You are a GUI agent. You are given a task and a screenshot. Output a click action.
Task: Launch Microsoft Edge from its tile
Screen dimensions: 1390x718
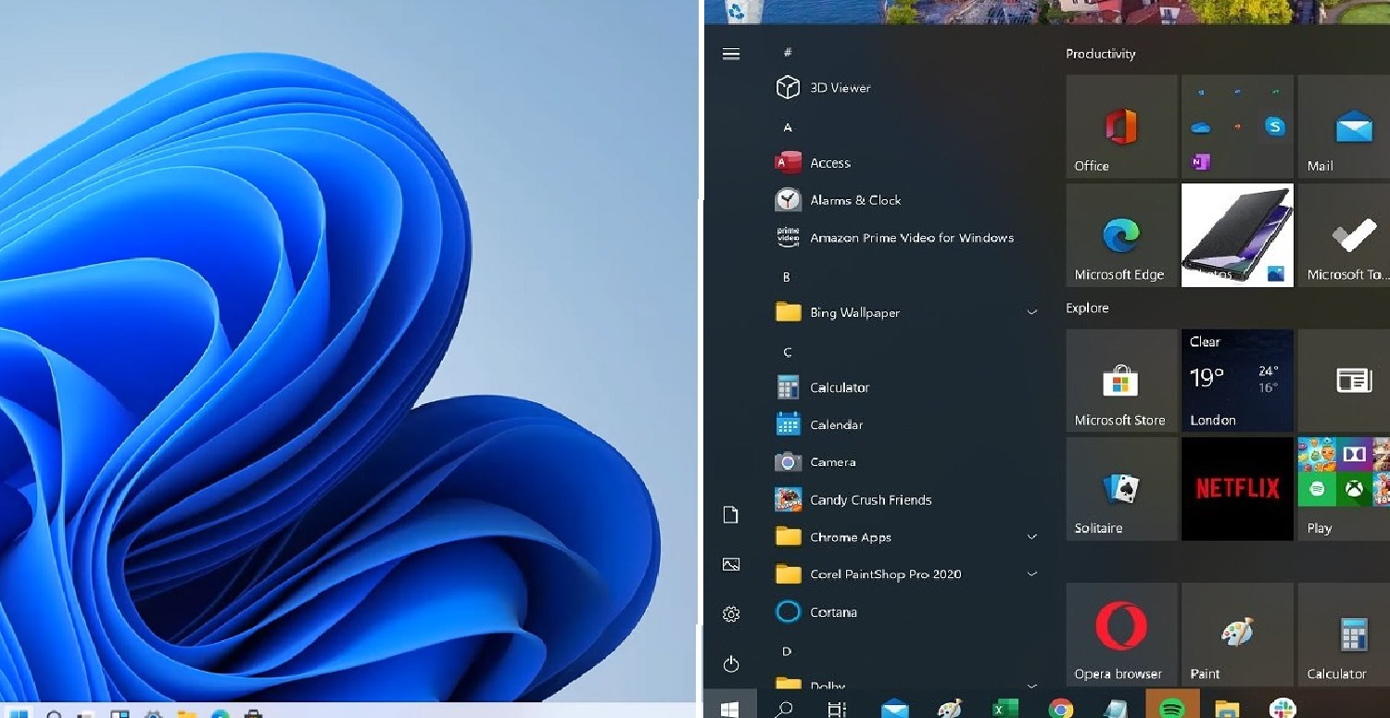(x=1121, y=234)
